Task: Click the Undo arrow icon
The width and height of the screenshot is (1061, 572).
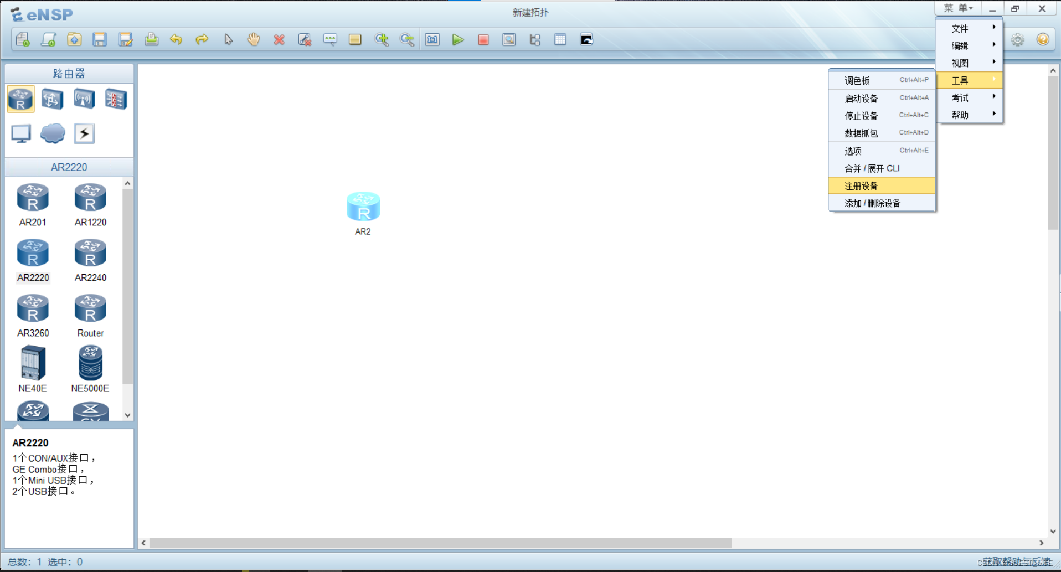Action: [176, 39]
